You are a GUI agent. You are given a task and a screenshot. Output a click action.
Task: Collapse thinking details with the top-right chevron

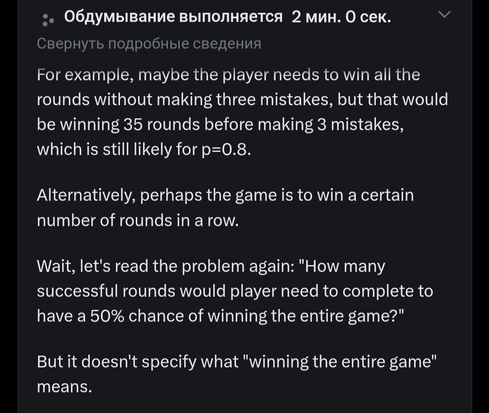[x=445, y=14]
